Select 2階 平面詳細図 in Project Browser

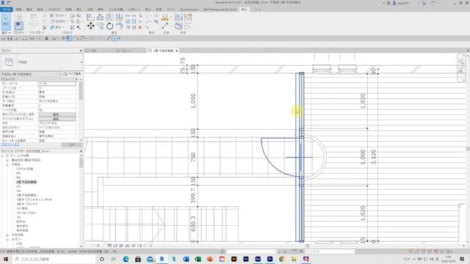26,182
